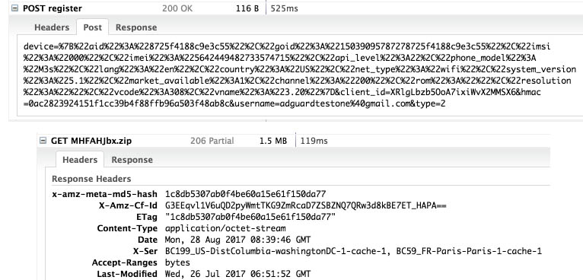Click inside the POST body text area
Screen dimensions: 583x280
coord(300,75)
